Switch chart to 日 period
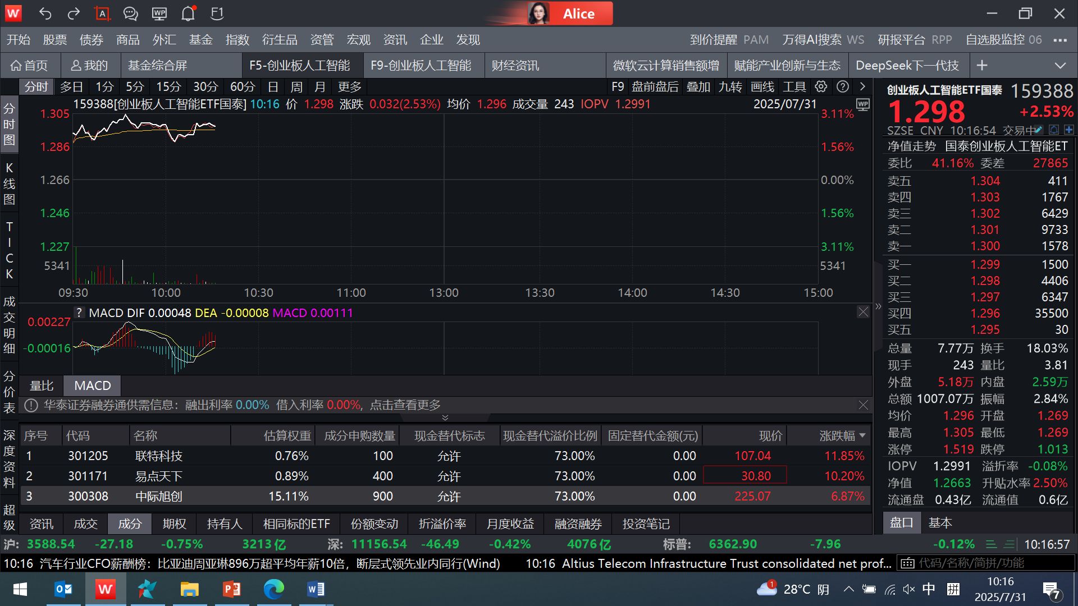1078x606 pixels. coord(273,87)
